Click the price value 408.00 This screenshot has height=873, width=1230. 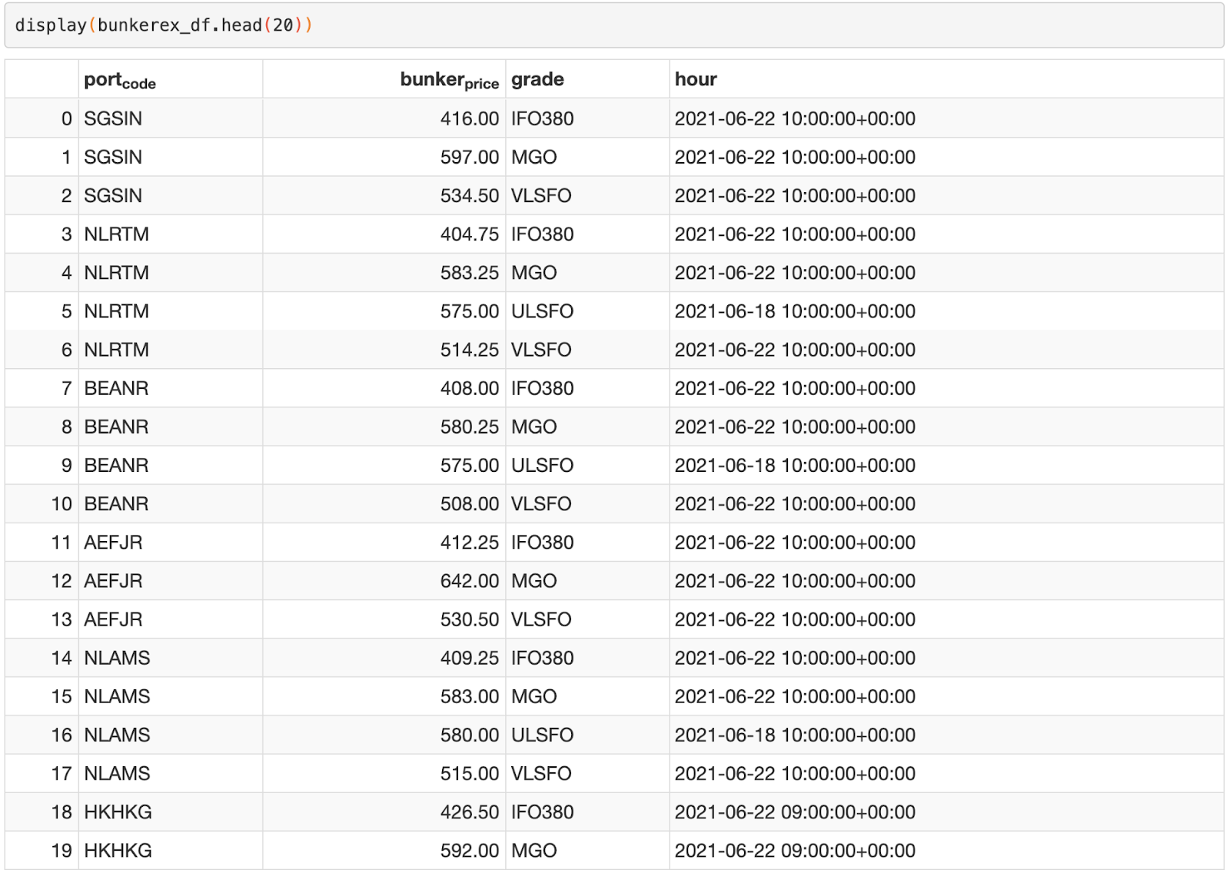pos(470,388)
